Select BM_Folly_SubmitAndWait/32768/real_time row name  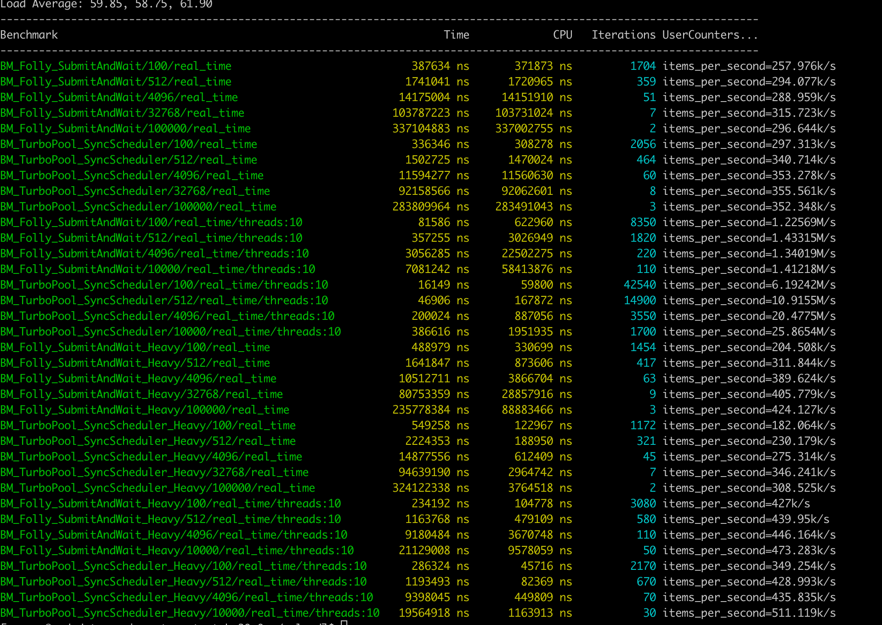[122, 113]
